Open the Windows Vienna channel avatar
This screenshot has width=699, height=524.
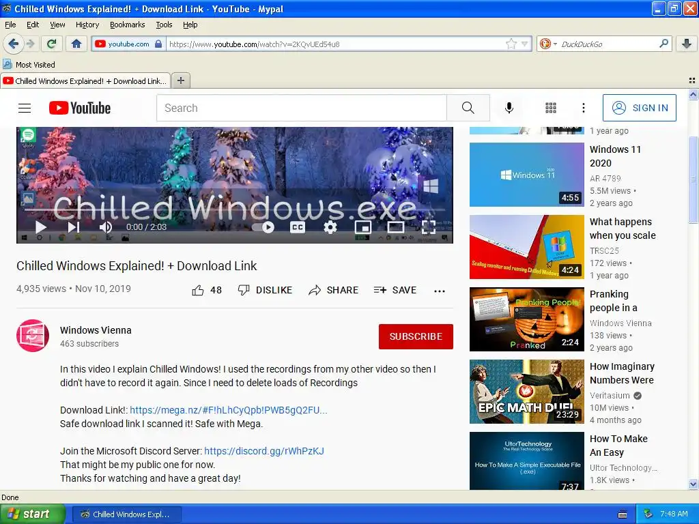coord(33,336)
